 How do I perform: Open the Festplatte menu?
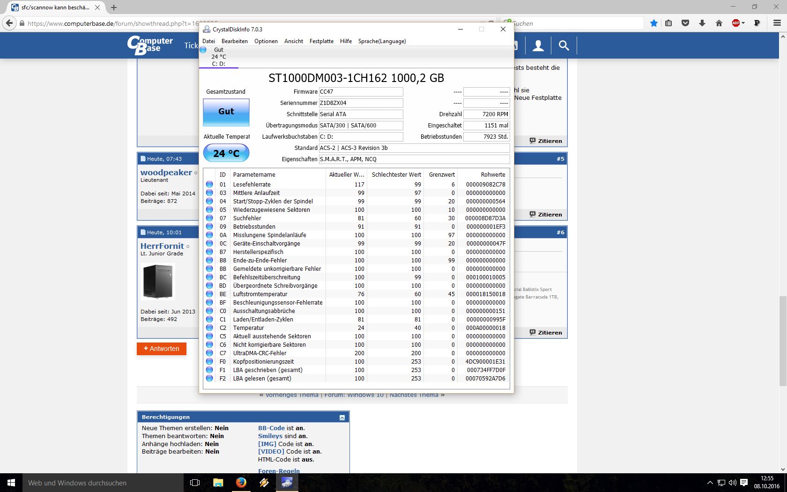tap(321, 41)
